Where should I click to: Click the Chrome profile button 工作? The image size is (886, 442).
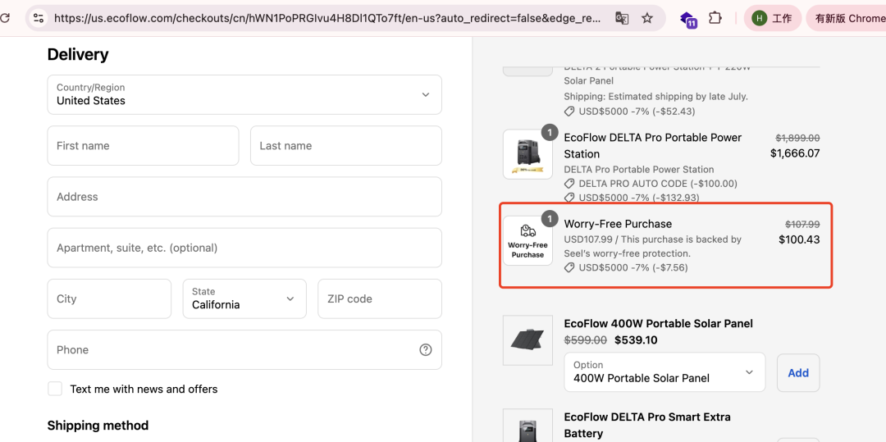click(x=772, y=18)
